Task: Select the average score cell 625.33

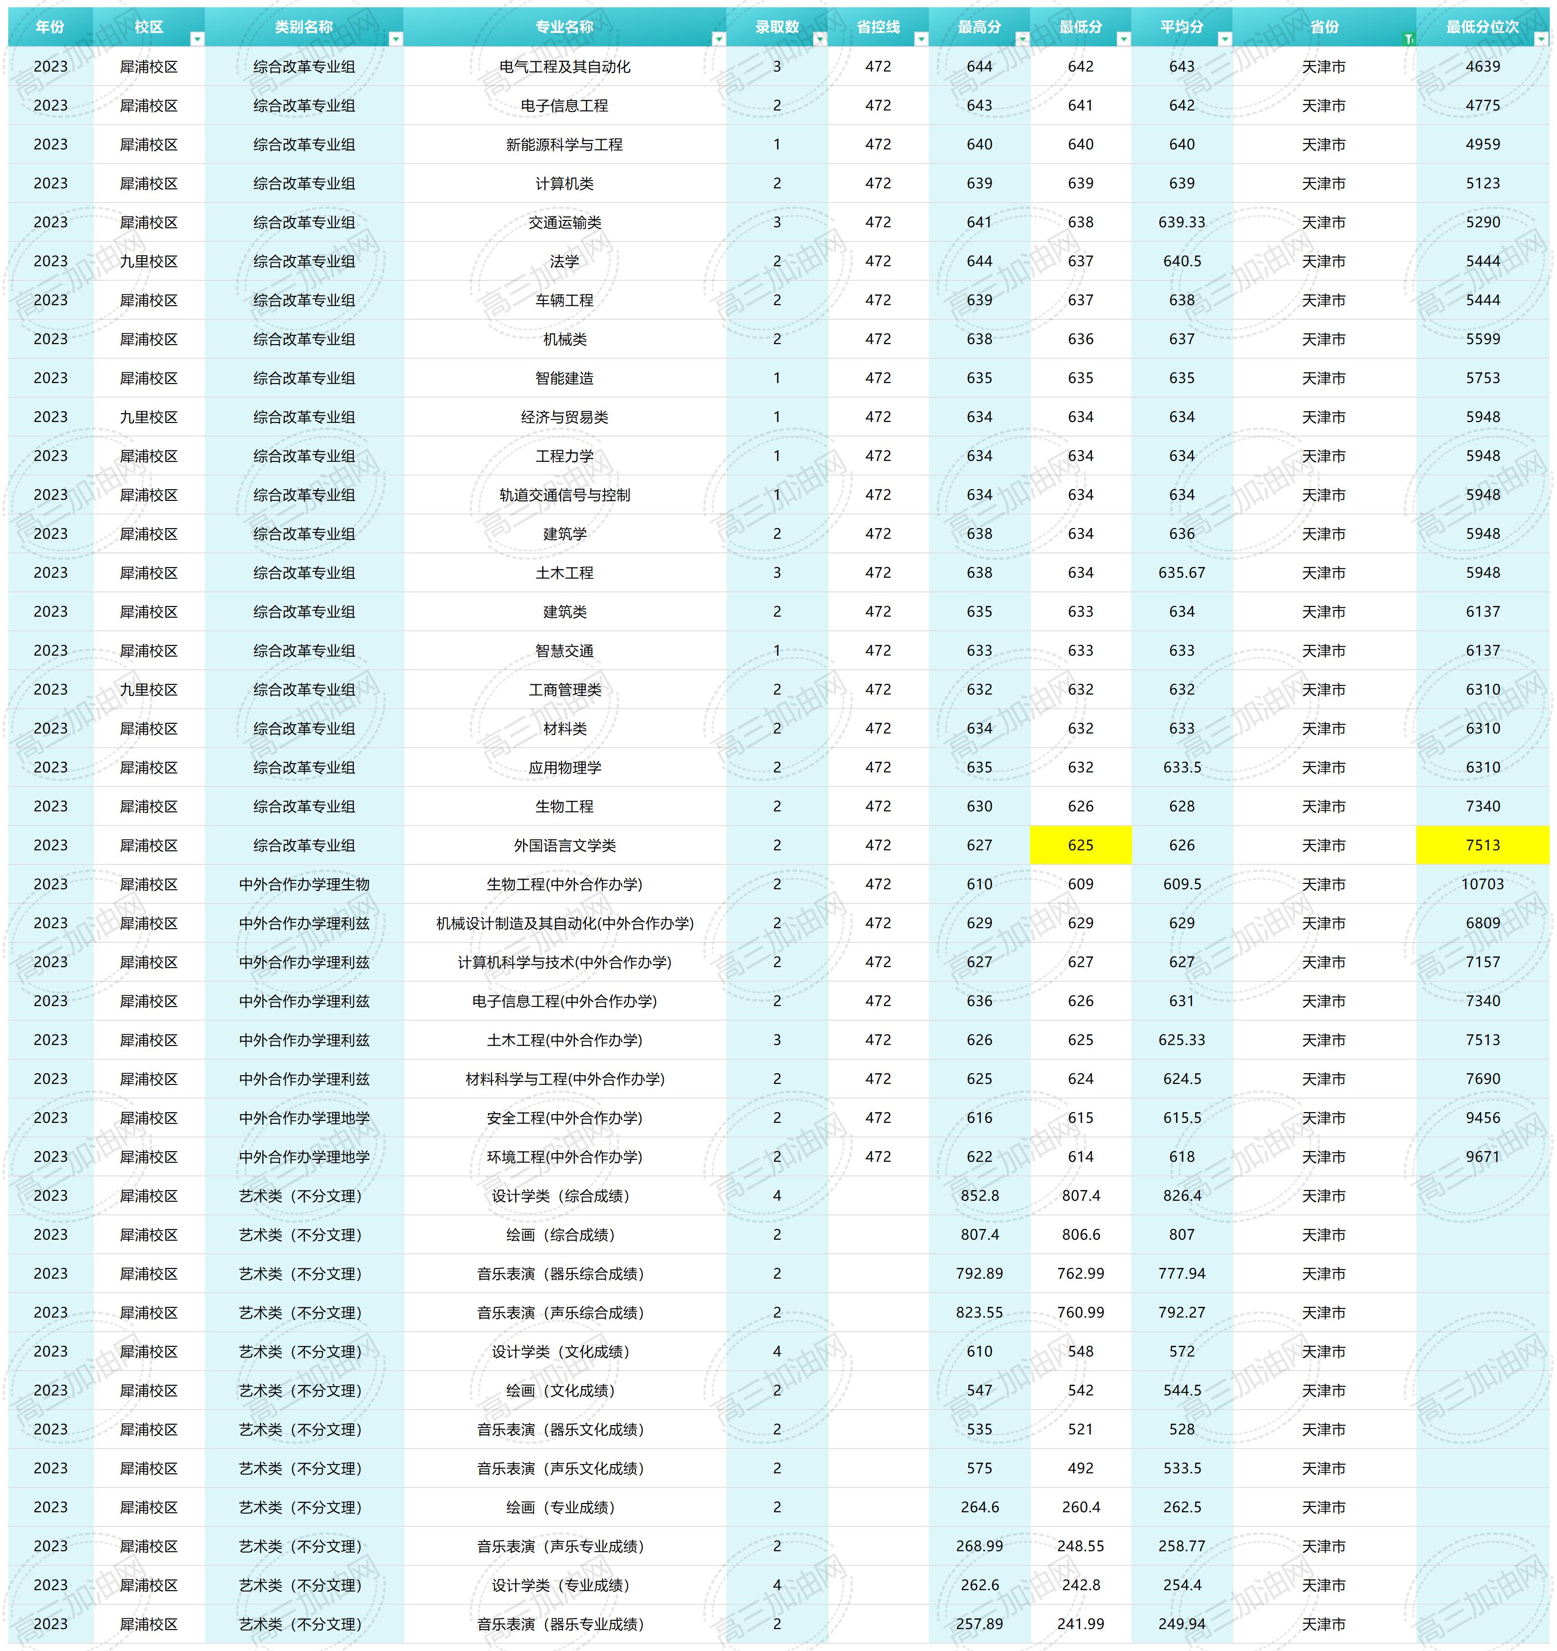Action: (x=1182, y=1040)
